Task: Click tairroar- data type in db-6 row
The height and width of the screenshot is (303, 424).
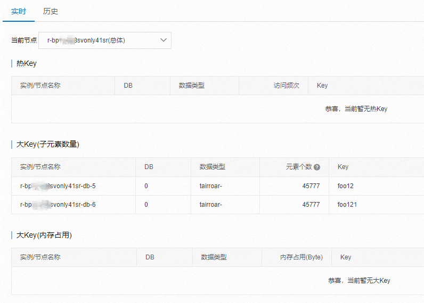Action: (x=211, y=205)
